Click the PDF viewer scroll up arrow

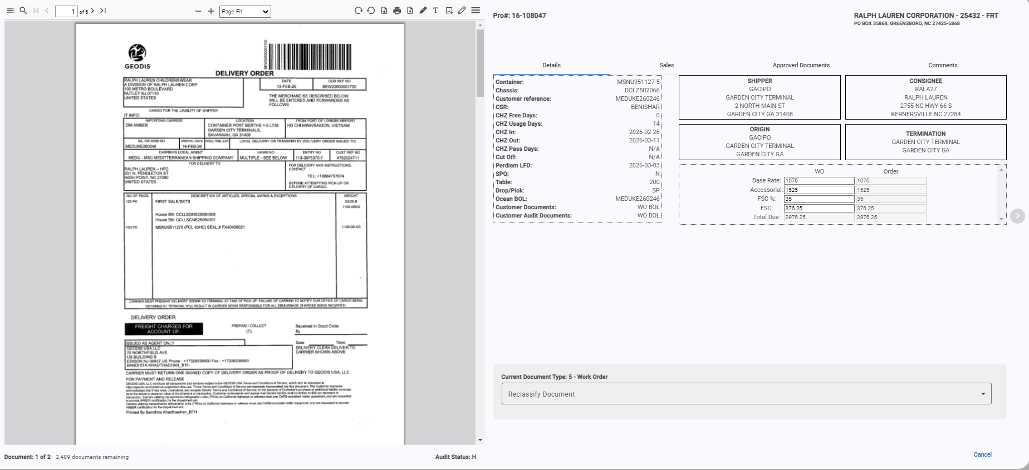click(480, 26)
